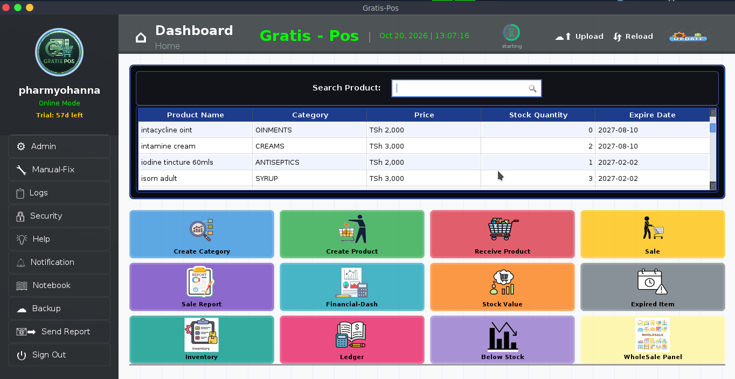Click the pharmyohanna username

pyautogui.click(x=59, y=90)
